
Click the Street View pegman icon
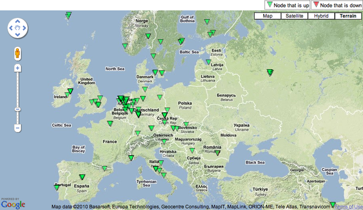(x=18, y=53)
